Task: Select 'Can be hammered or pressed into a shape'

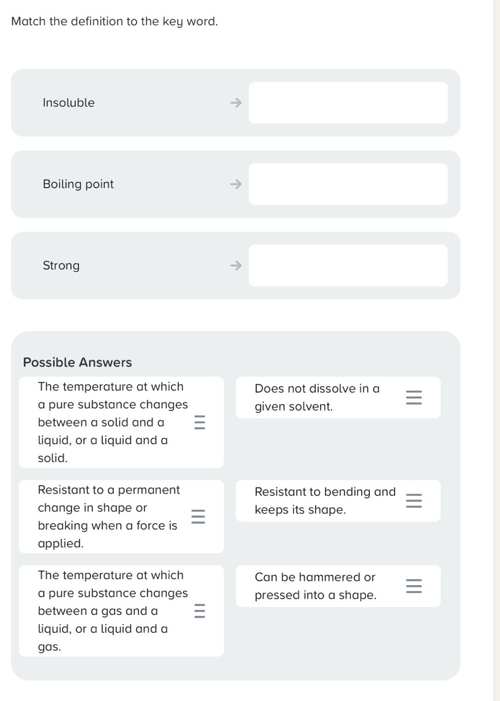Action: point(316,586)
